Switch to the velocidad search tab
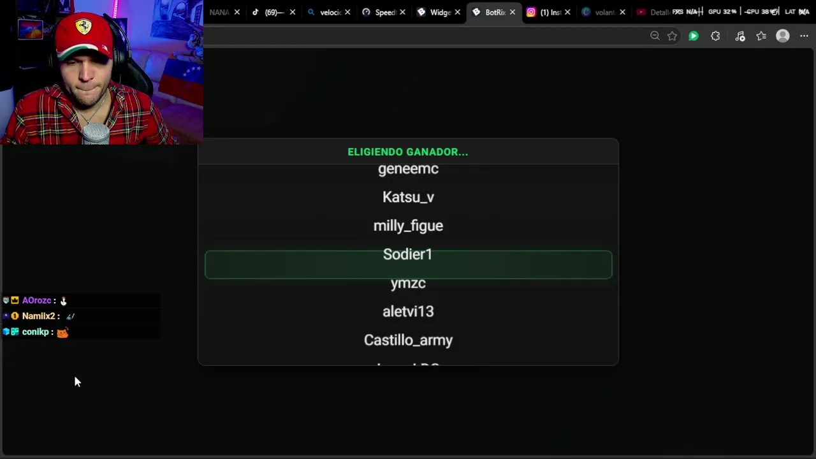This screenshot has width=816, height=459. click(x=324, y=12)
